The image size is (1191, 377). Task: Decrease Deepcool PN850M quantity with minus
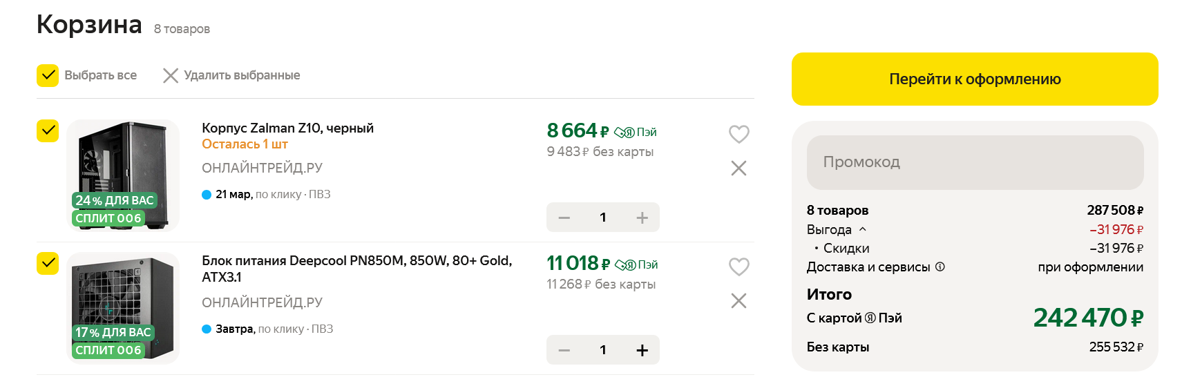[x=564, y=350]
